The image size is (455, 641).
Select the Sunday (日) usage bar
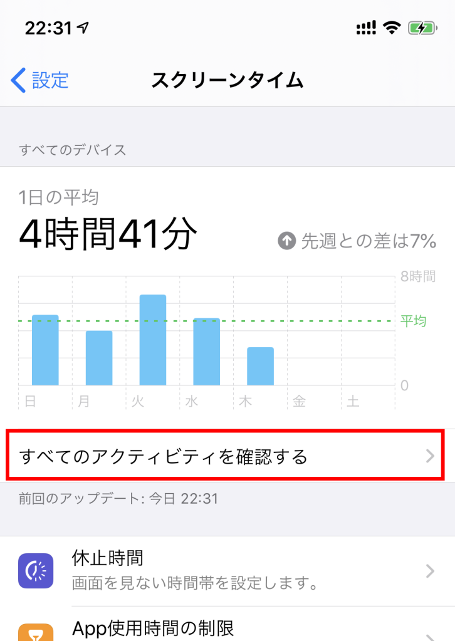45,350
